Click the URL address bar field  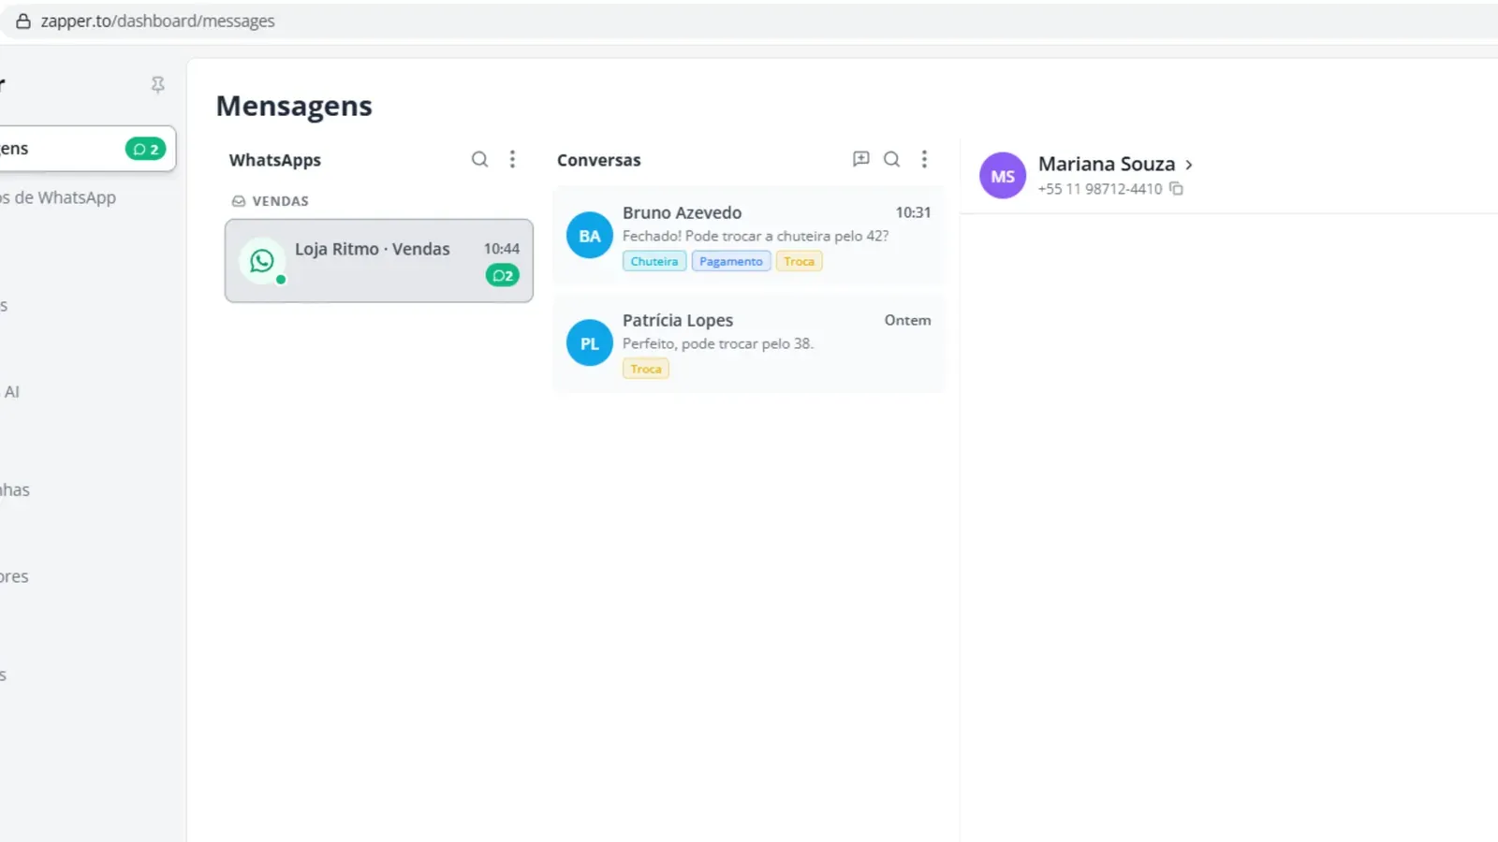[749, 21]
